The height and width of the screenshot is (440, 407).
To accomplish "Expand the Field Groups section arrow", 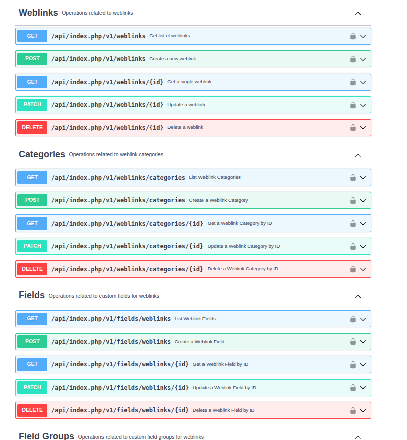I will coord(358,436).
